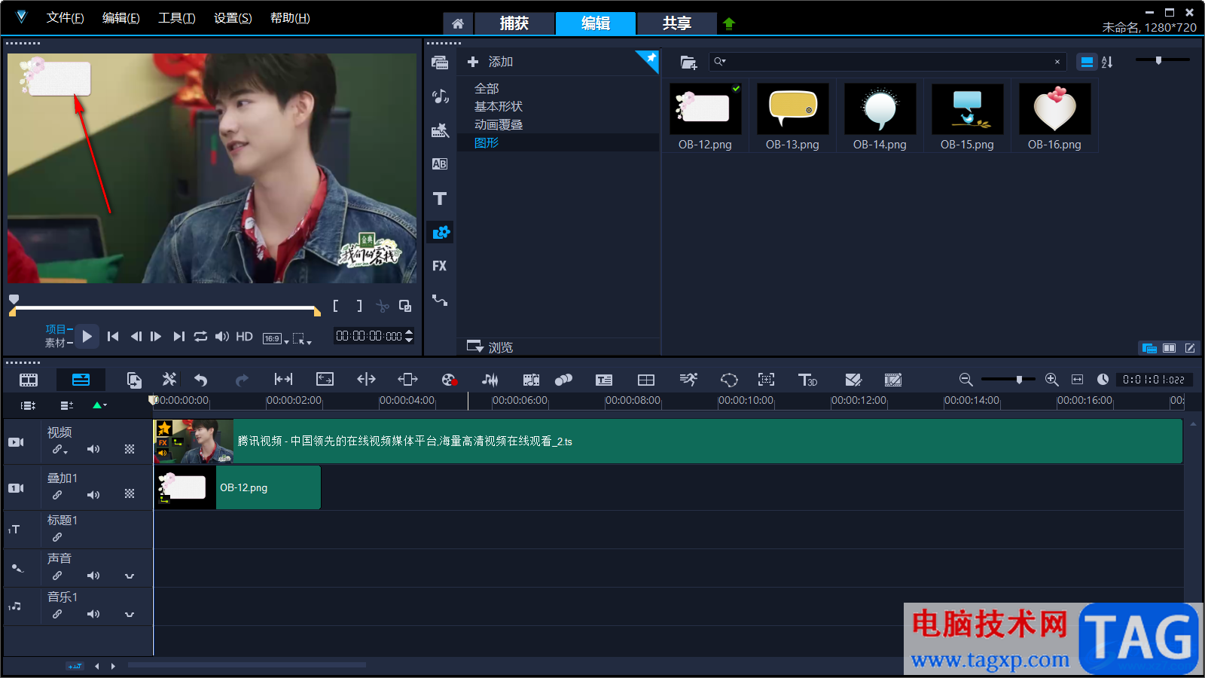
Task: Open the add marker green arrow dropdown
Action: [99, 405]
